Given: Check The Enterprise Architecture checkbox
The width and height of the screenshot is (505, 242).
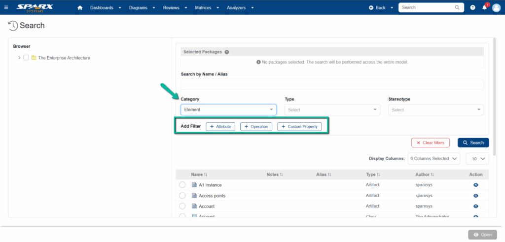Looking at the screenshot, I should point(26,58).
